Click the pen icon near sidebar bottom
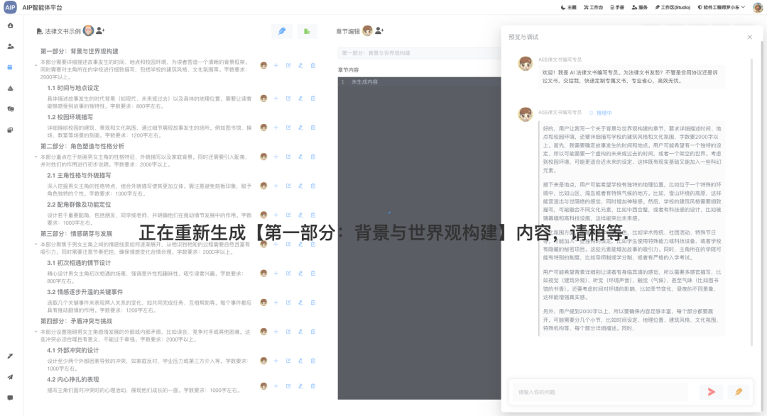 tap(10, 356)
